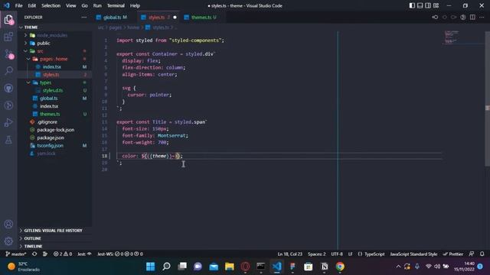Open the Terminal menu

(x=116, y=5)
